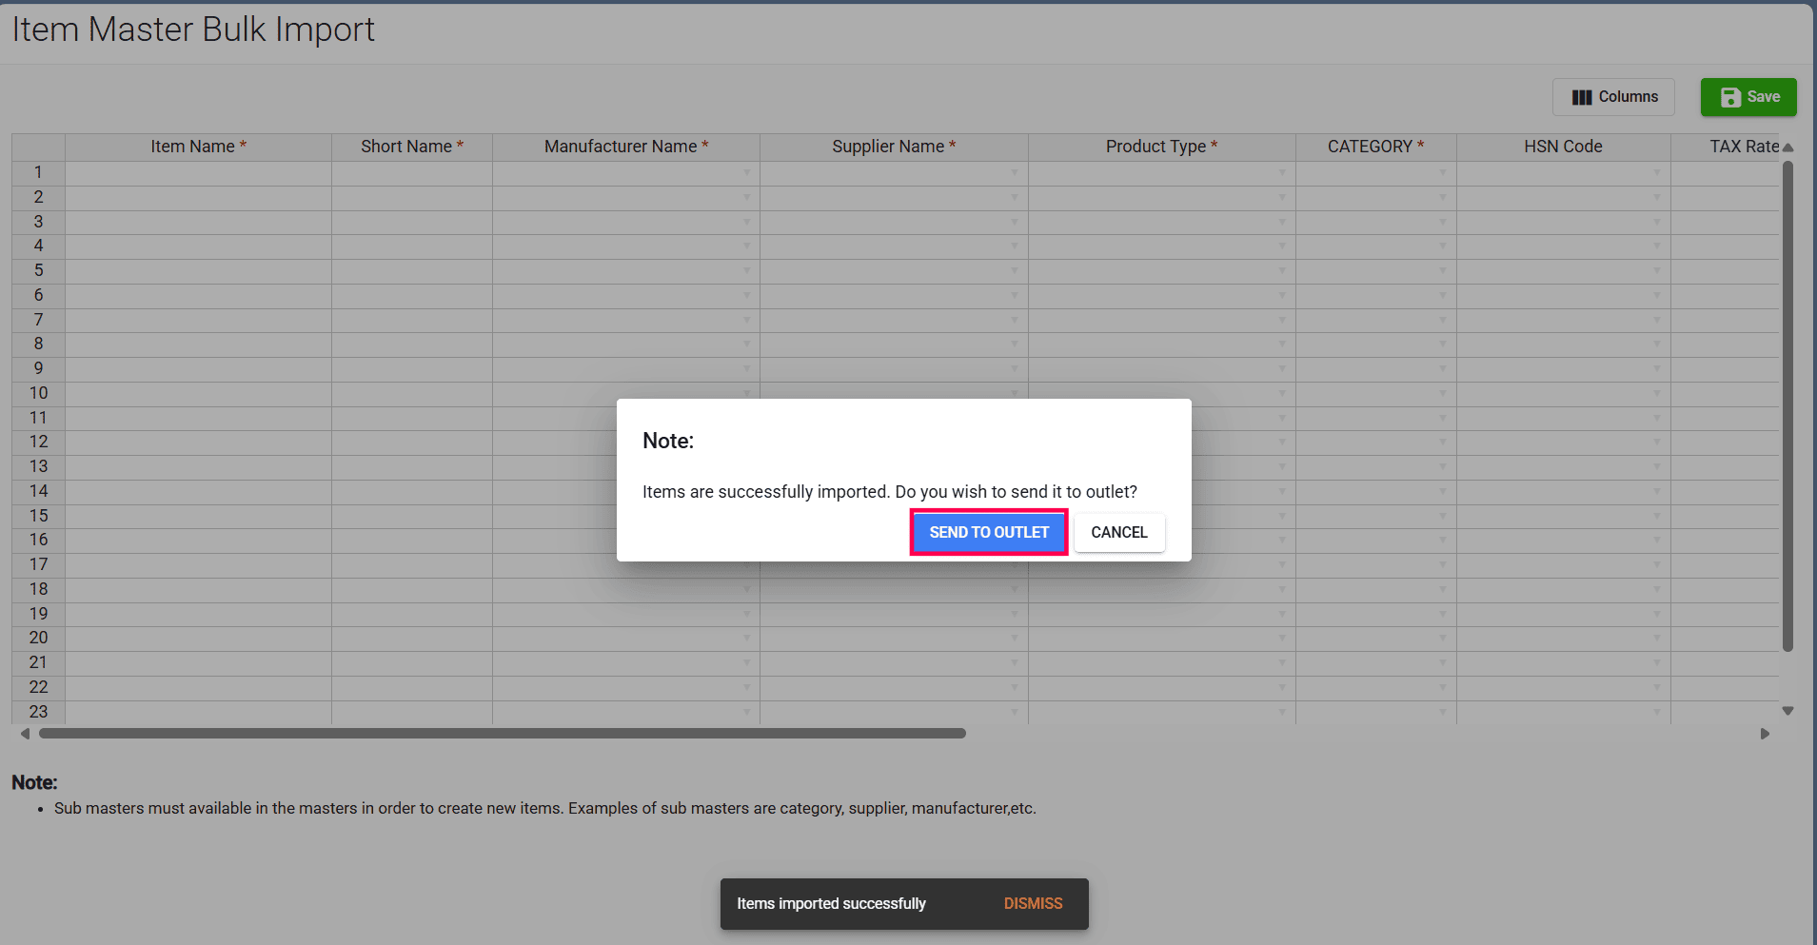Select row 20 header in grid
The height and width of the screenshot is (945, 1817).
38,638
